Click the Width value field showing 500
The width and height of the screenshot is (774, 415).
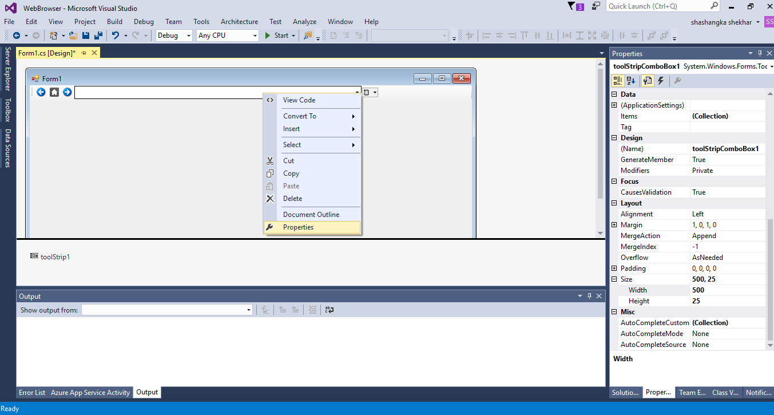[x=728, y=290]
